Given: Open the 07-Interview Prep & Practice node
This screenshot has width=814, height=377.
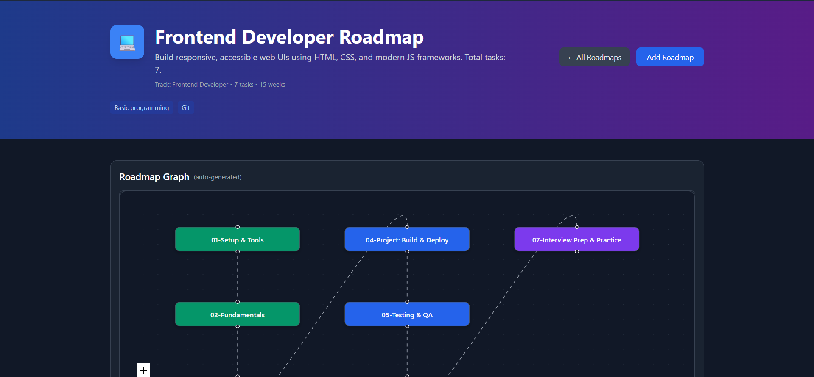Looking at the screenshot, I should (577, 239).
